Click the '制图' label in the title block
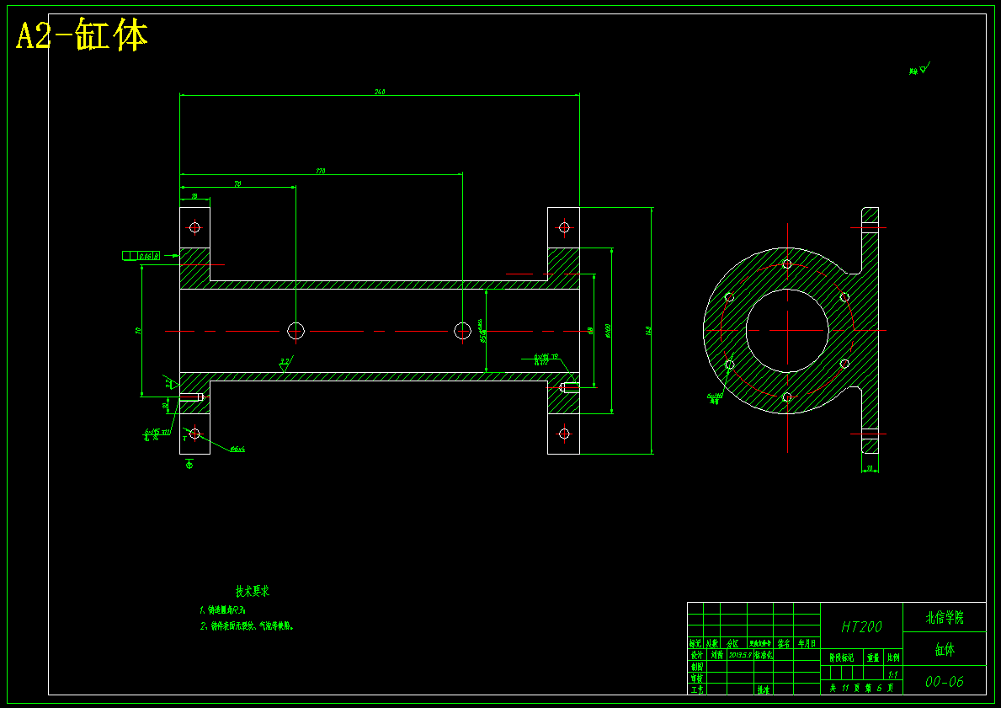 [696, 667]
